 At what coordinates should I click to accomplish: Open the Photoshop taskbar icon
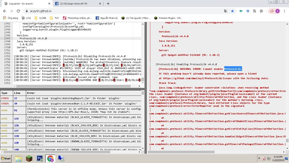(40, 158)
